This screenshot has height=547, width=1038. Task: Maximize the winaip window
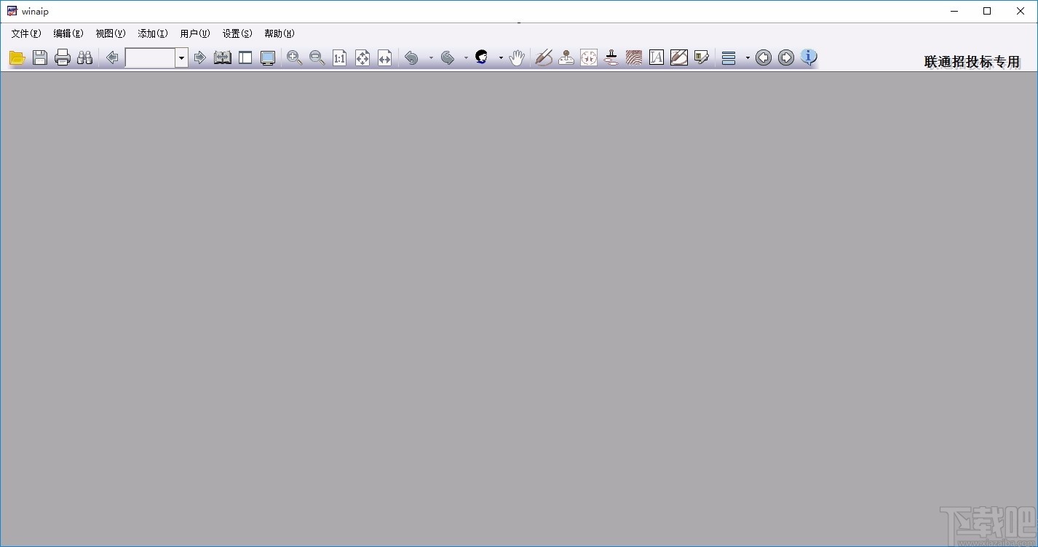pos(987,11)
